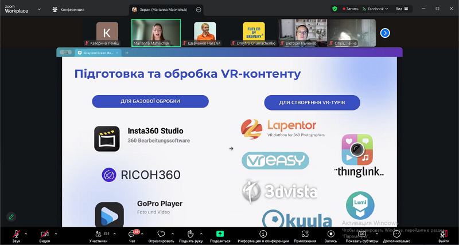Image resolution: width=459 pixels, height=245 pixels.
Task: Turn on camera with the Видео button
Action: click(x=44, y=235)
